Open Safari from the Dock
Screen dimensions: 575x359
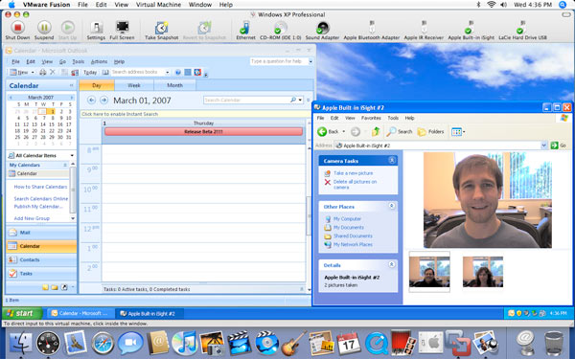tap(103, 344)
